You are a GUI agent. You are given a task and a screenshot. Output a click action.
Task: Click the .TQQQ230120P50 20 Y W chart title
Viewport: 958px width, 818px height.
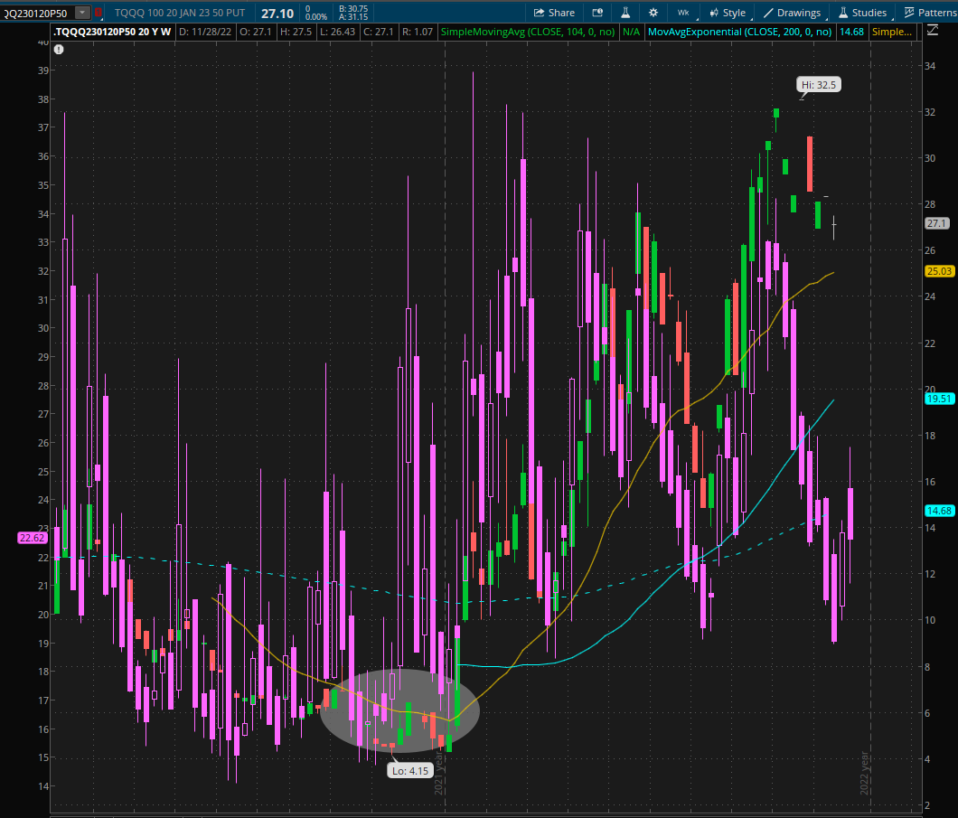pyautogui.click(x=112, y=32)
